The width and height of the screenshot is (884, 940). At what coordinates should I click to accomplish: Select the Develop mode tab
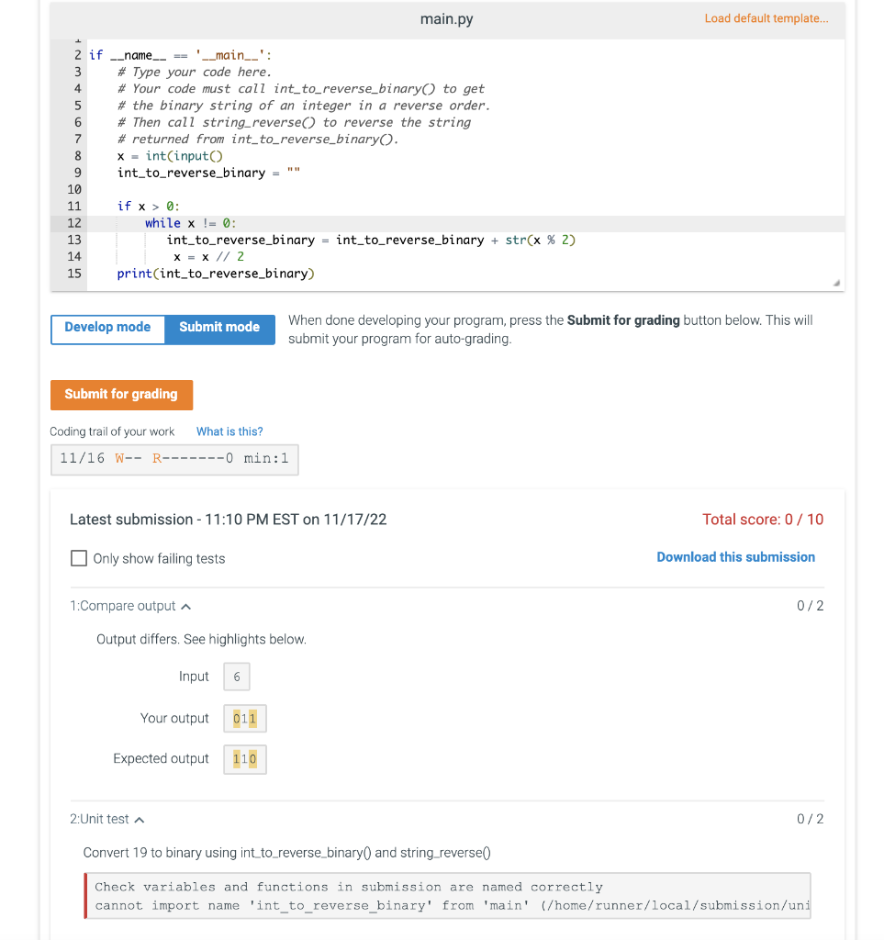tap(107, 327)
